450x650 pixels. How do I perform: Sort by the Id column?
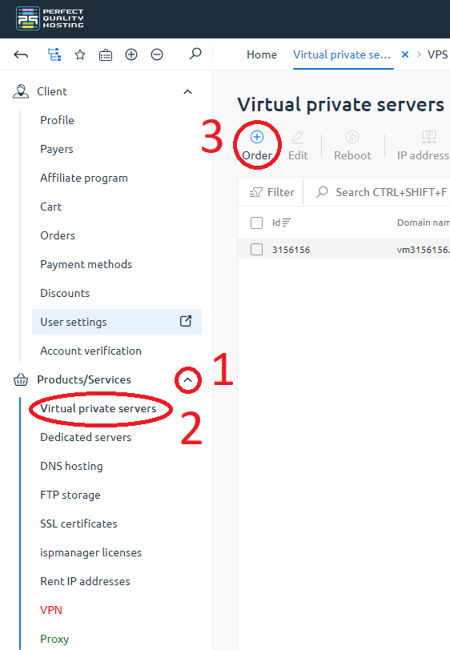pyautogui.click(x=281, y=223)
